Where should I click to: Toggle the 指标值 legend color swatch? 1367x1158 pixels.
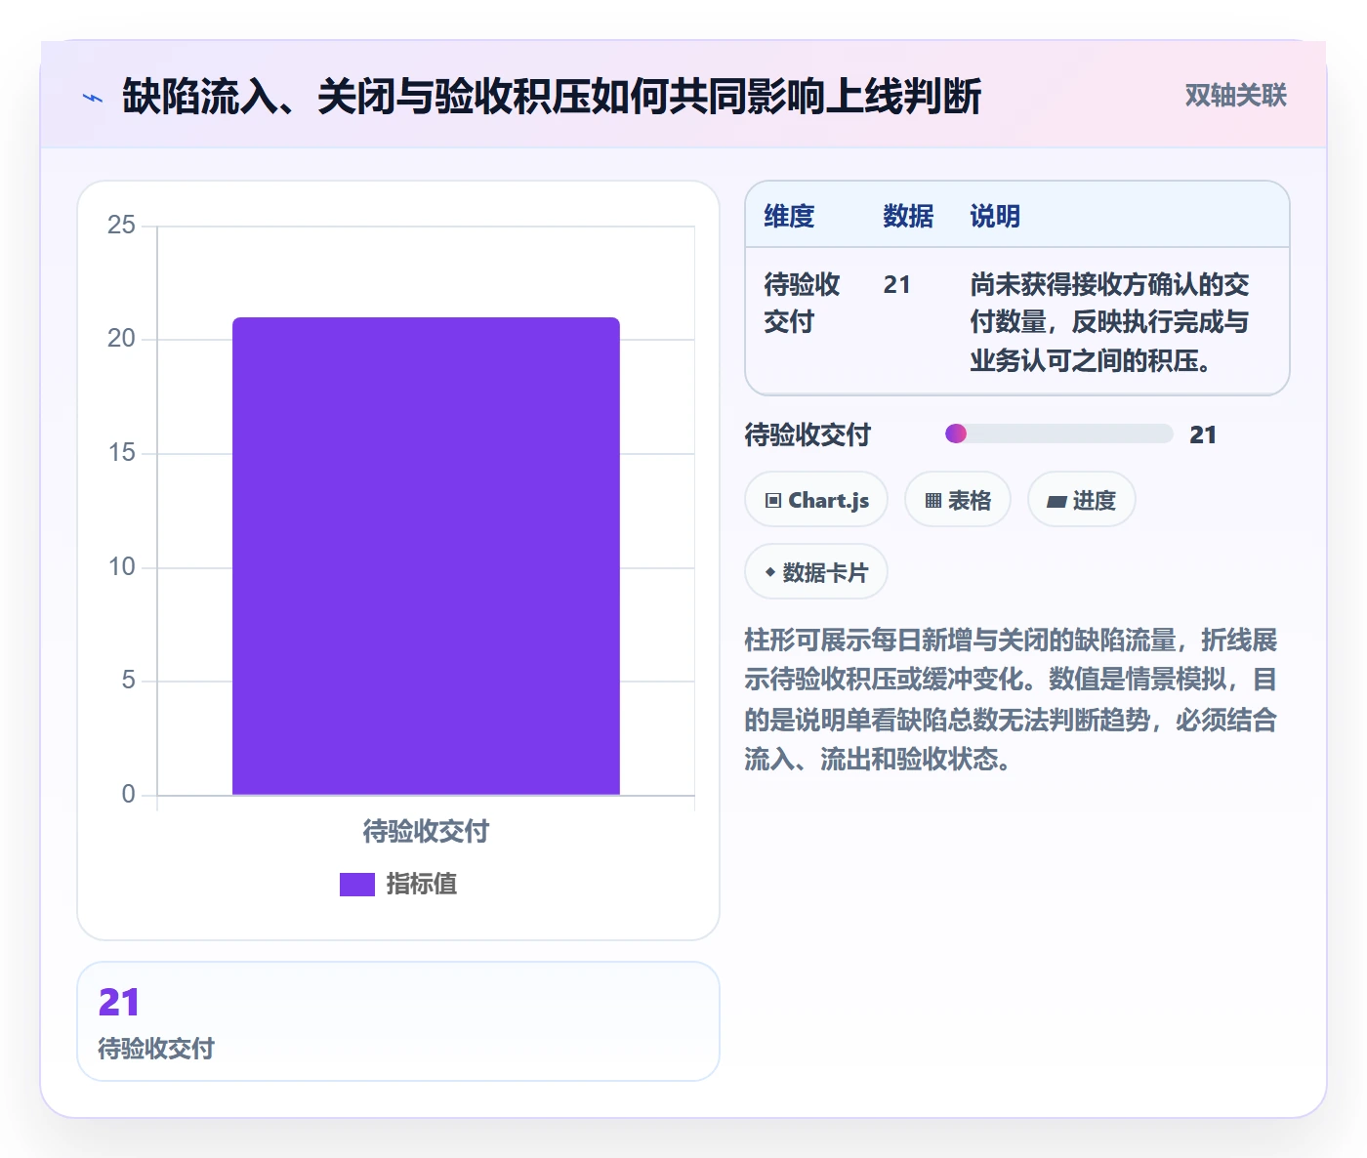point(357,884)
